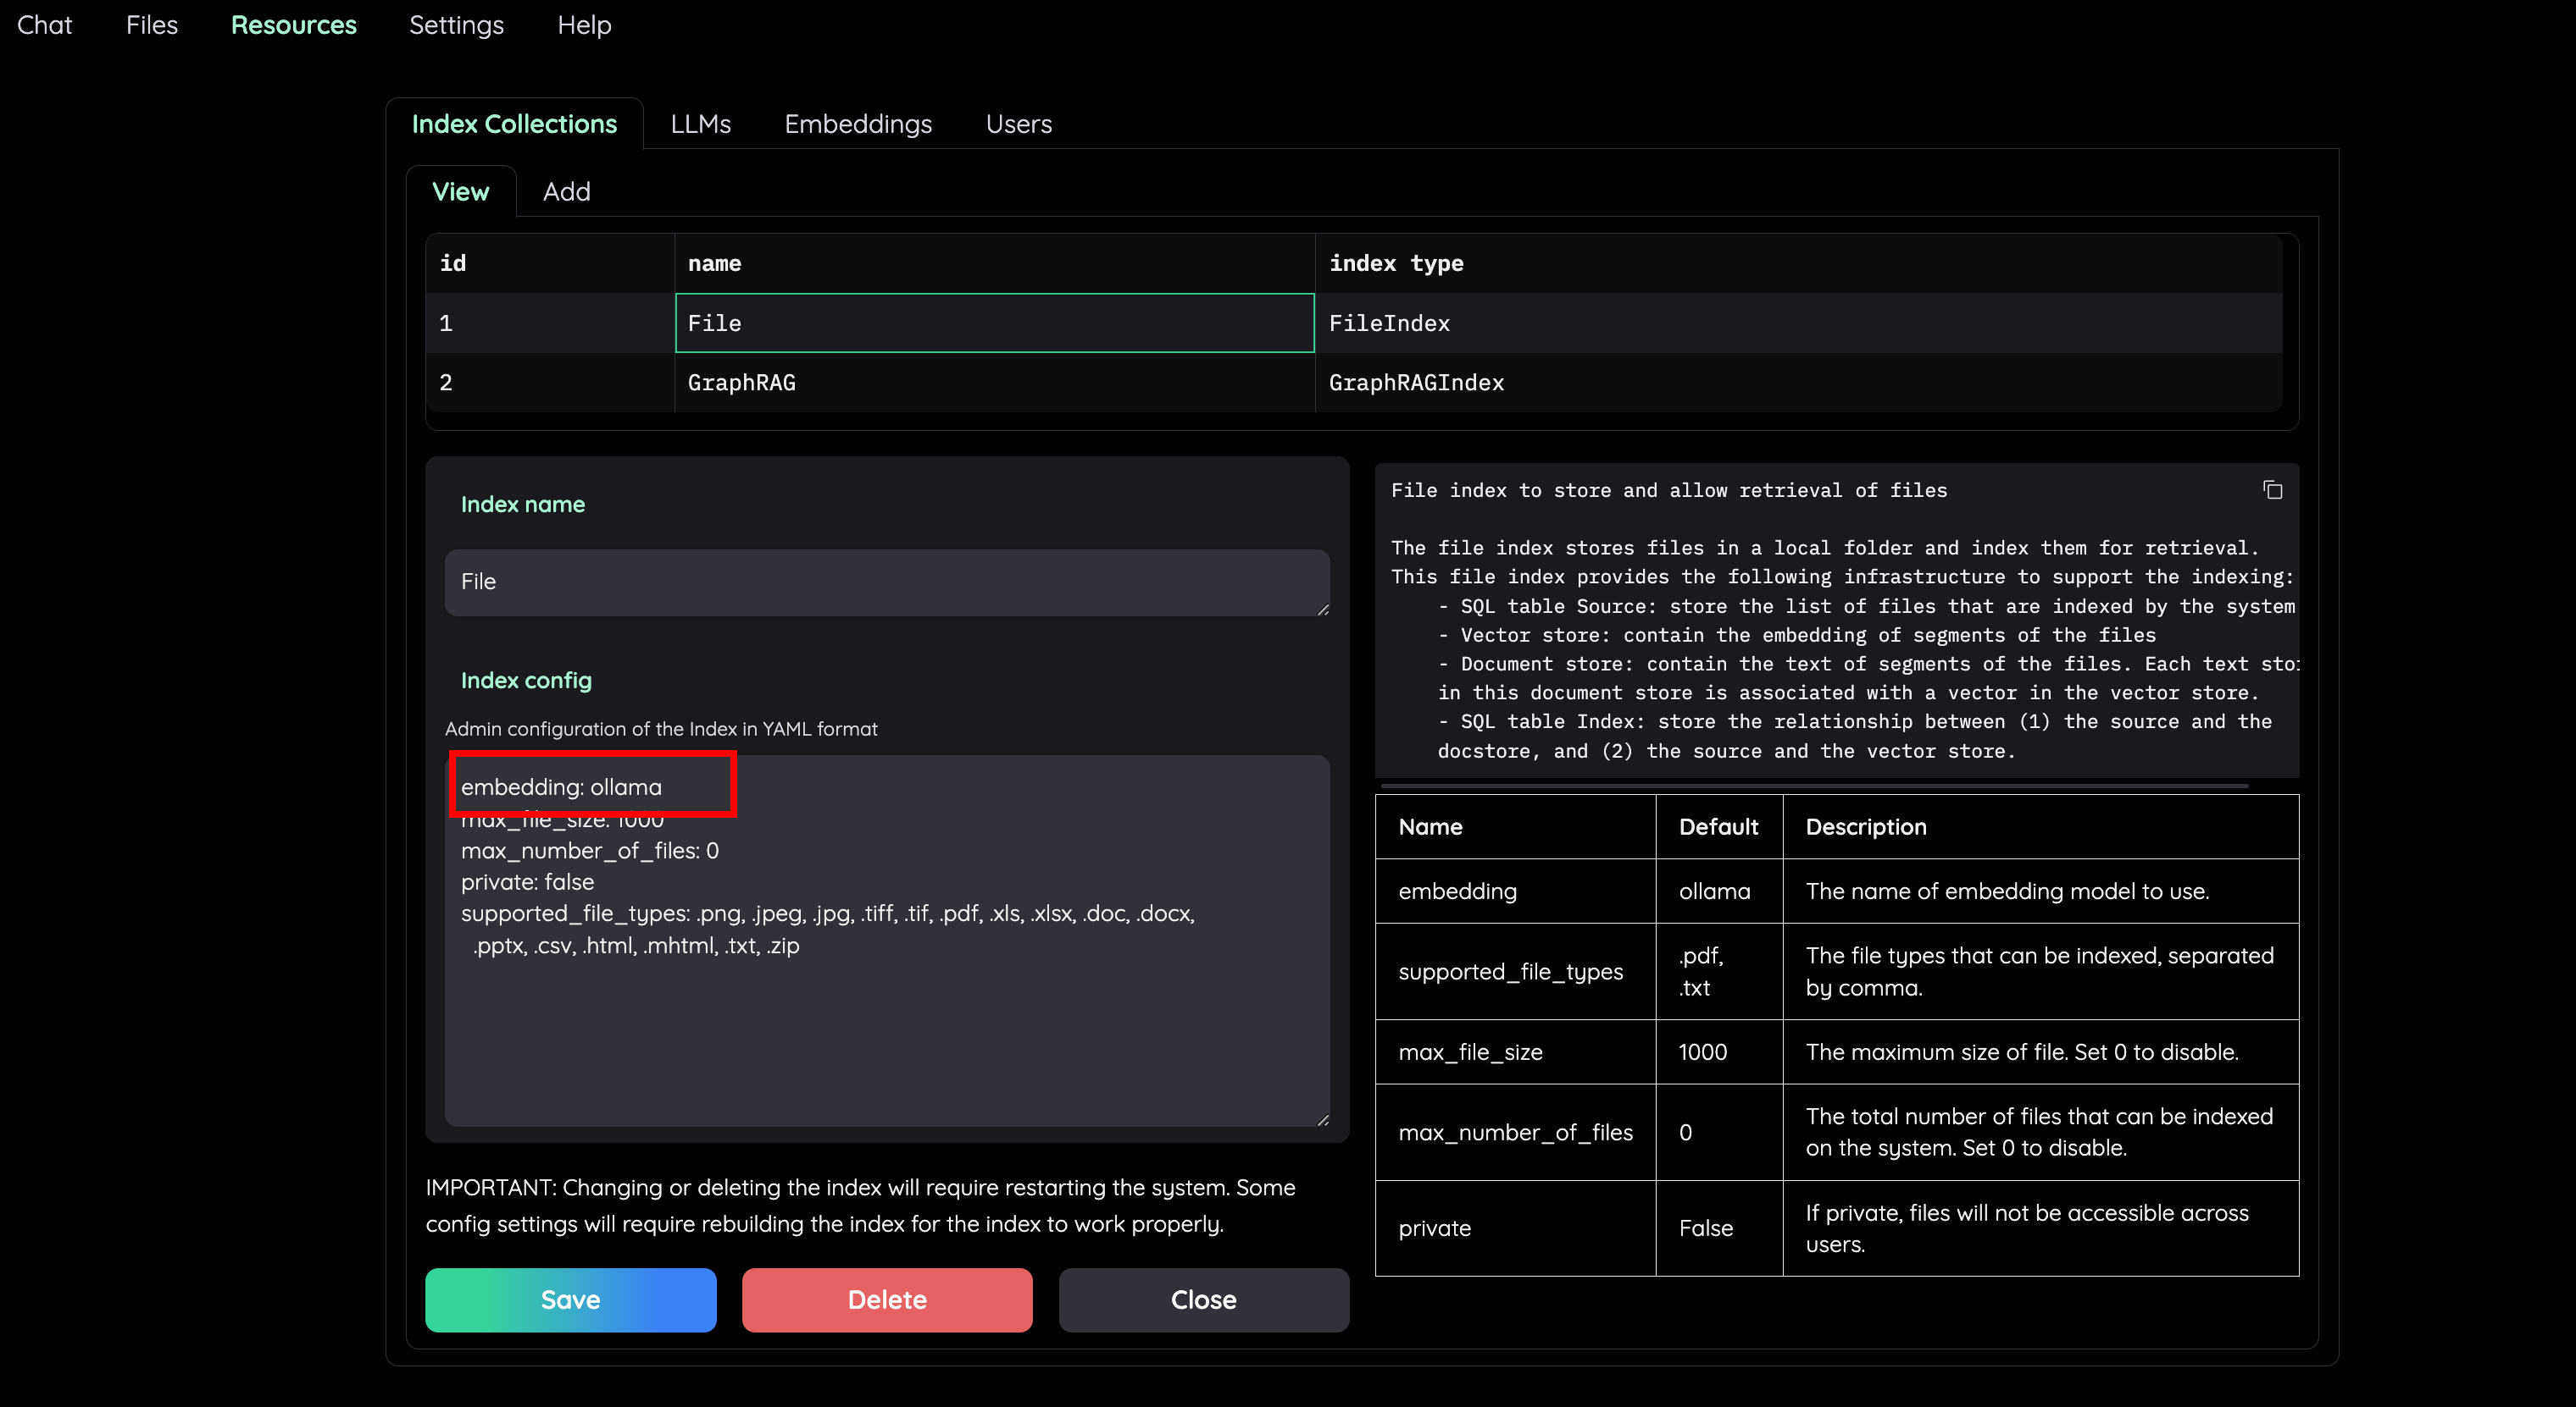Go to the Files page

[x=152, y=25]
